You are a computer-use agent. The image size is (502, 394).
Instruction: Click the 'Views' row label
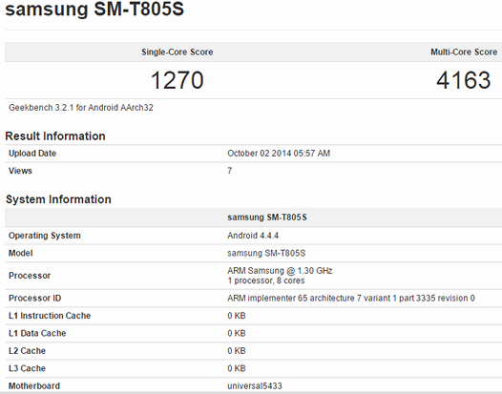(20, 171)
